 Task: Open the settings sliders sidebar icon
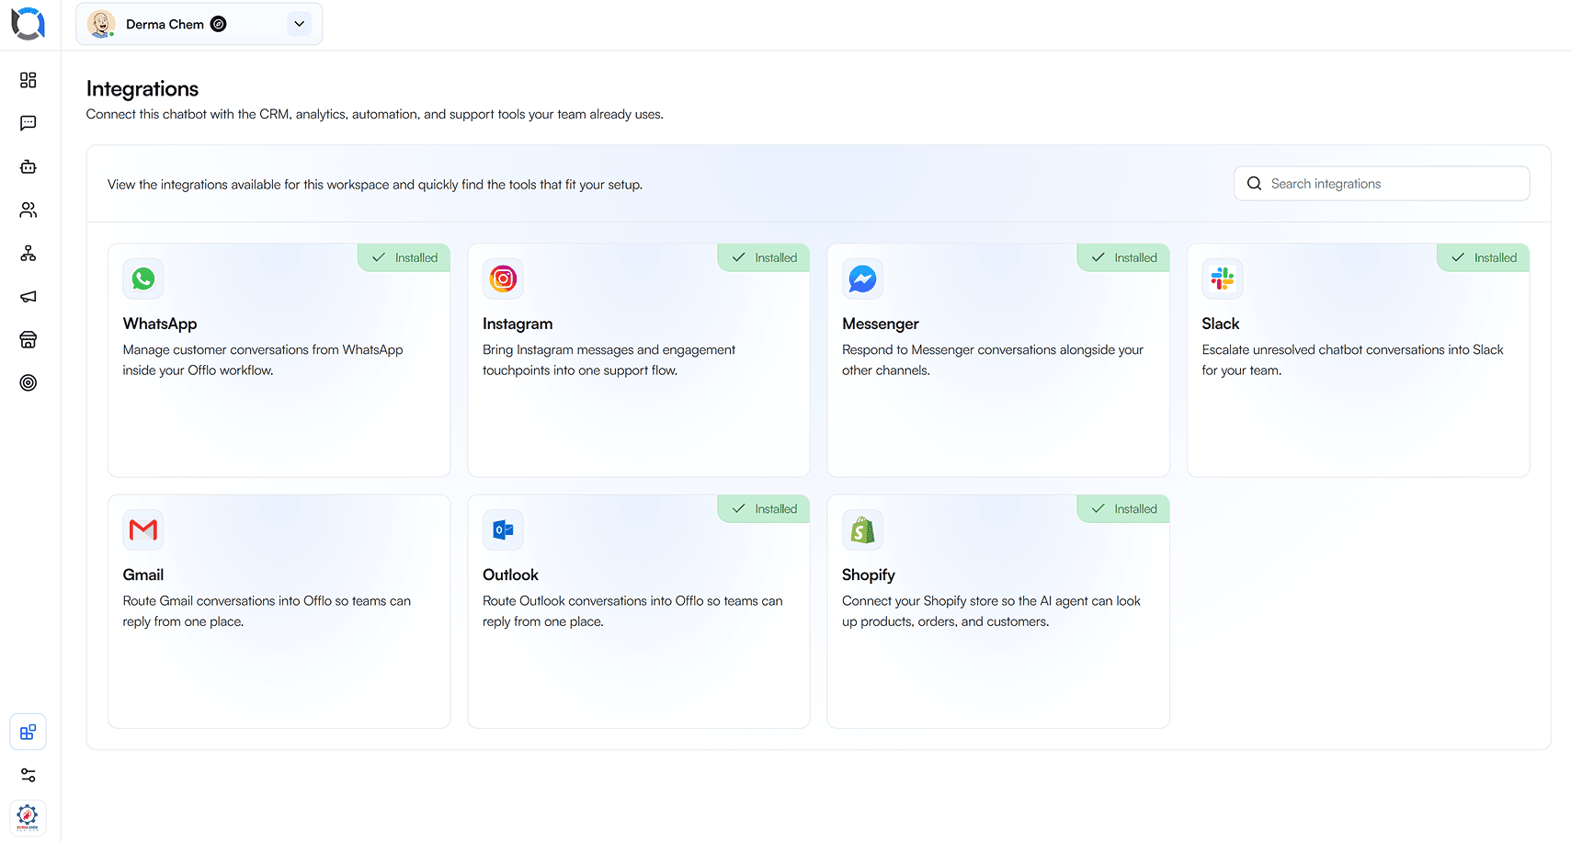pos(28,775)
